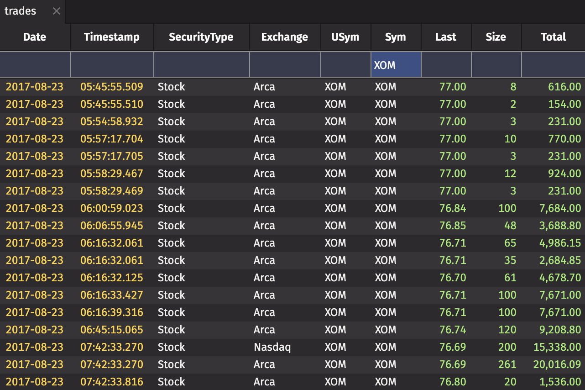Focus the Sym filter field containing XOM
This screenshot has height=390, width=585.
(x=396, y=65)
